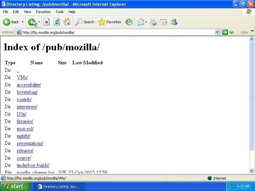
Task: Open the parent directory '..' link
Action: [x=18, y=70]
